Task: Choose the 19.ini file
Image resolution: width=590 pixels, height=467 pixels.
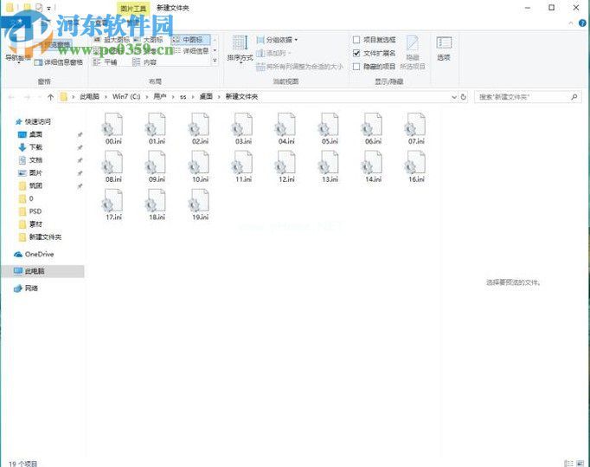Action: [200, 204]
